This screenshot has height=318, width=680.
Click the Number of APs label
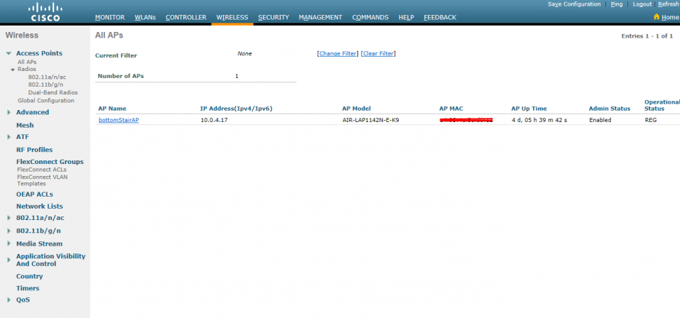point(121,76)
